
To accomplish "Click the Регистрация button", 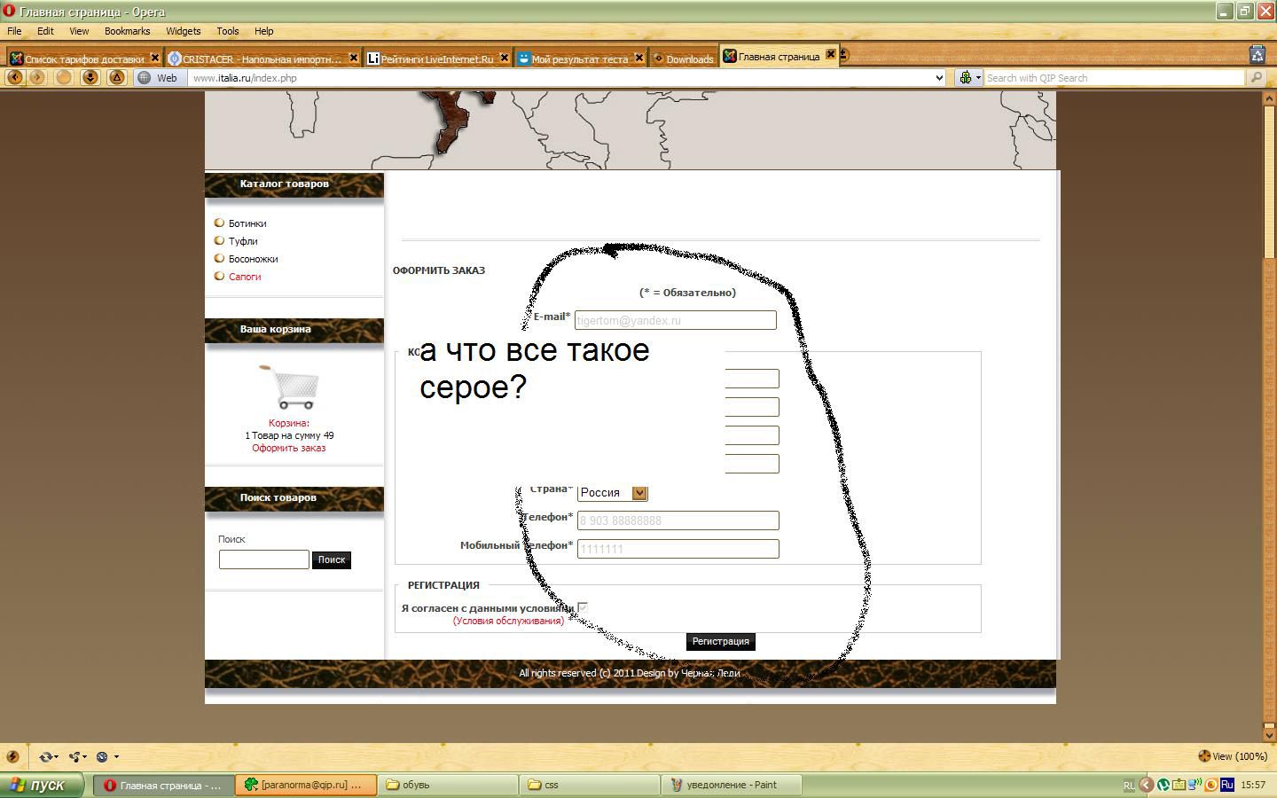I will (x=720, y=641).
